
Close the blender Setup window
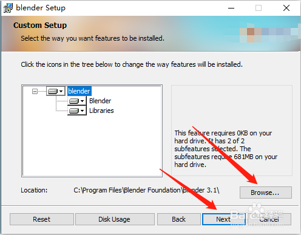click(x=286, y=8)
